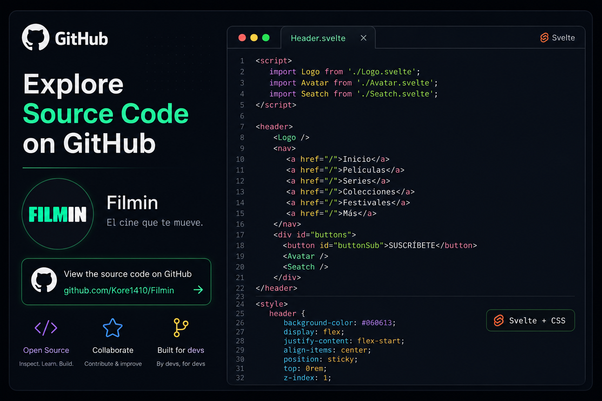
Task: Click the purple Open Source code brackets icon
Action: (x=46, y=328)
